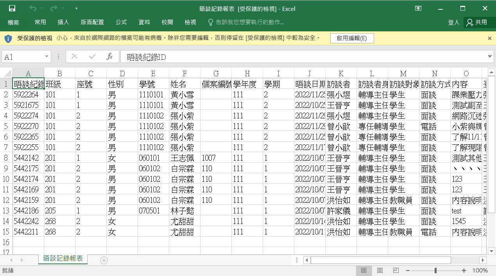Screen dimensions: 496x276
Task: Select the 晤談記錄報表 sheet tab
Action: pos(63,259)
